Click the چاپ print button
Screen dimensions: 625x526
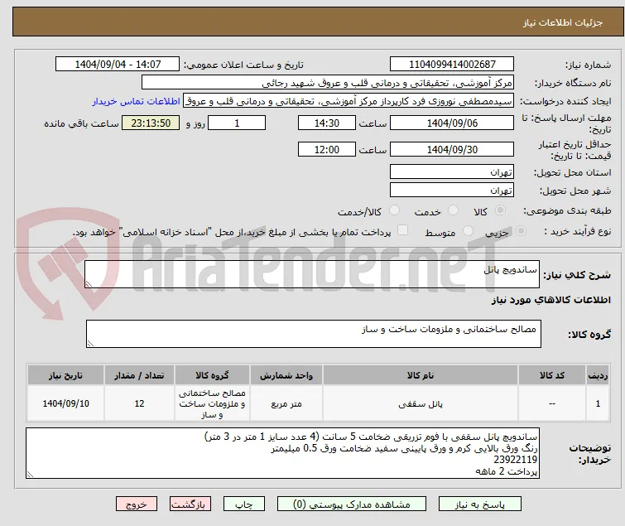244,504
